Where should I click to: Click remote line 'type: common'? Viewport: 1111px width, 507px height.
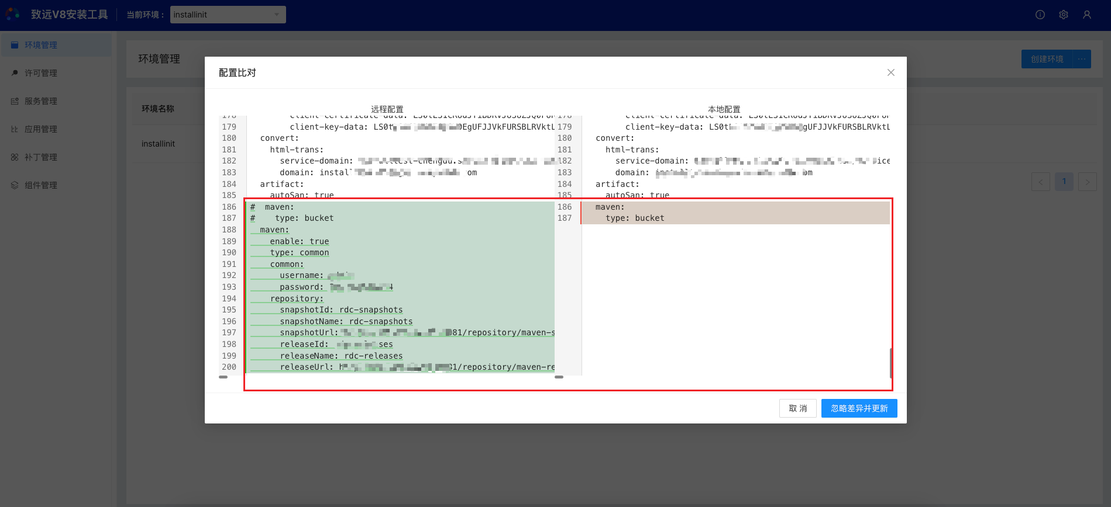[x=300, y=252]
